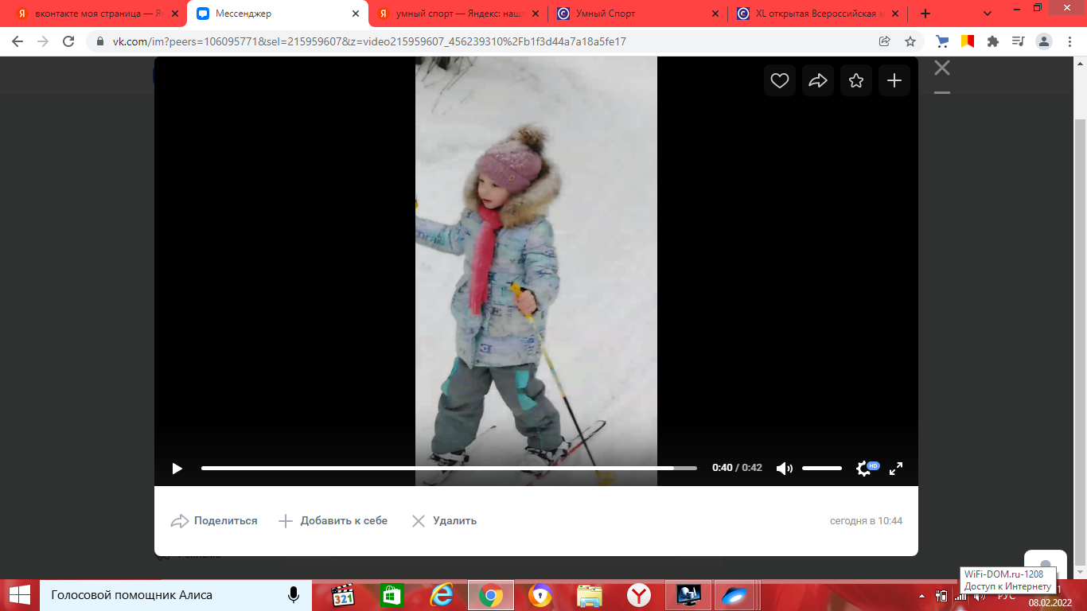Click the Поделиться link below the video
This screenshot has height=611, width=1087.
point(214,521)
